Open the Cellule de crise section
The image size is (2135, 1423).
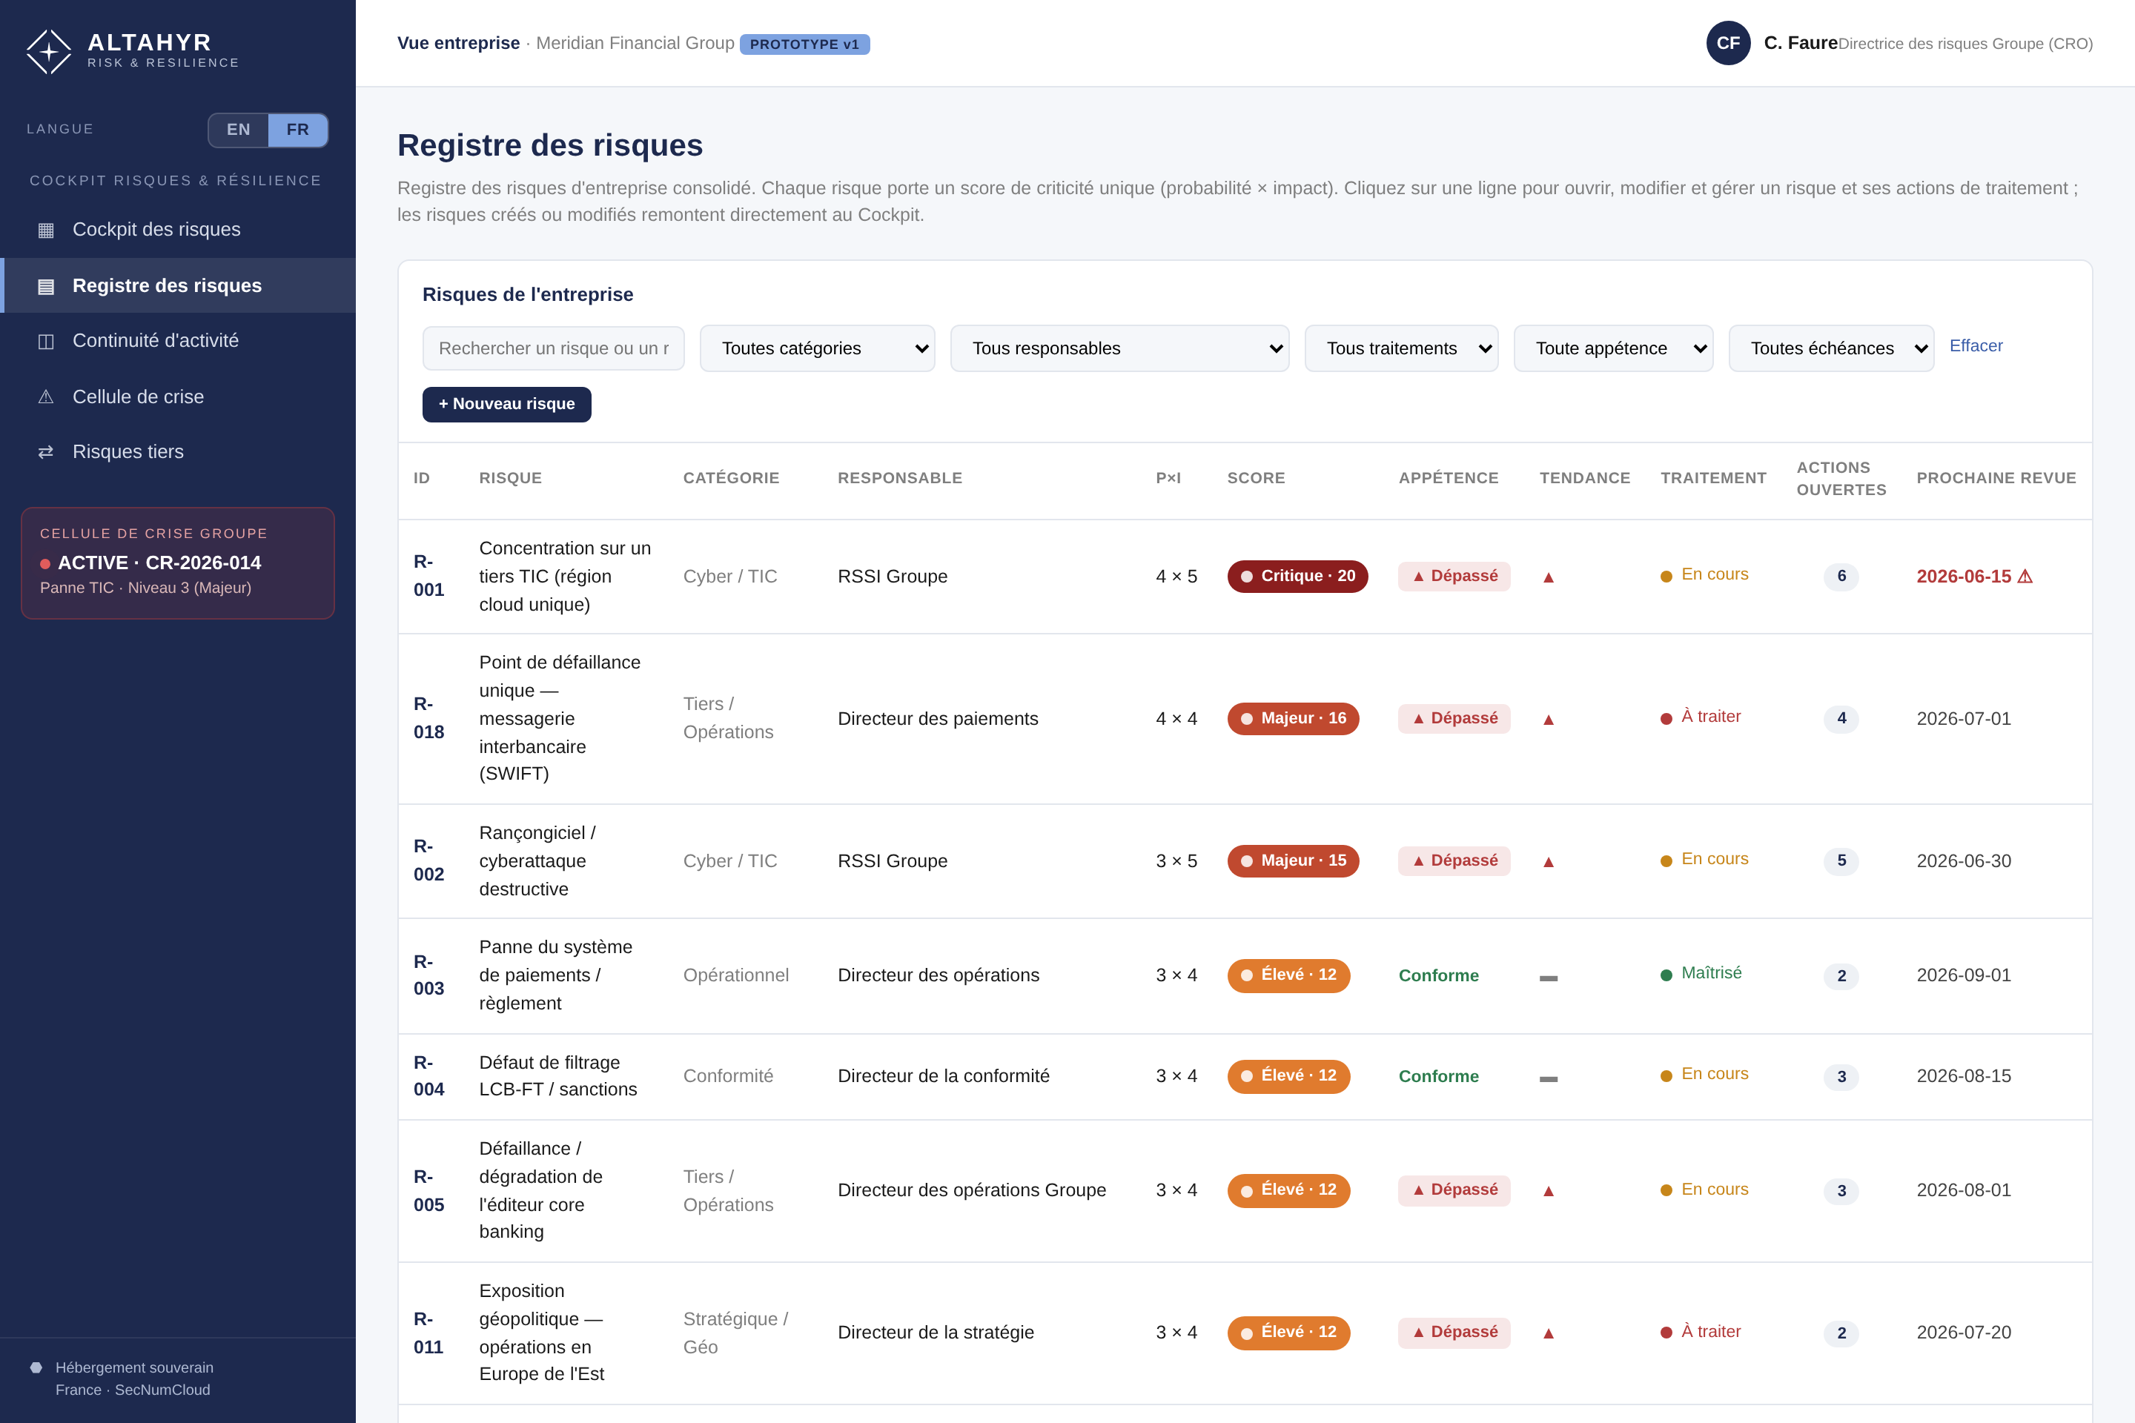pos(178,397)
